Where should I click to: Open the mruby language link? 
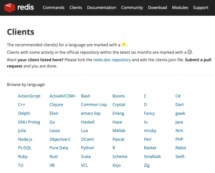pos(150,130)
